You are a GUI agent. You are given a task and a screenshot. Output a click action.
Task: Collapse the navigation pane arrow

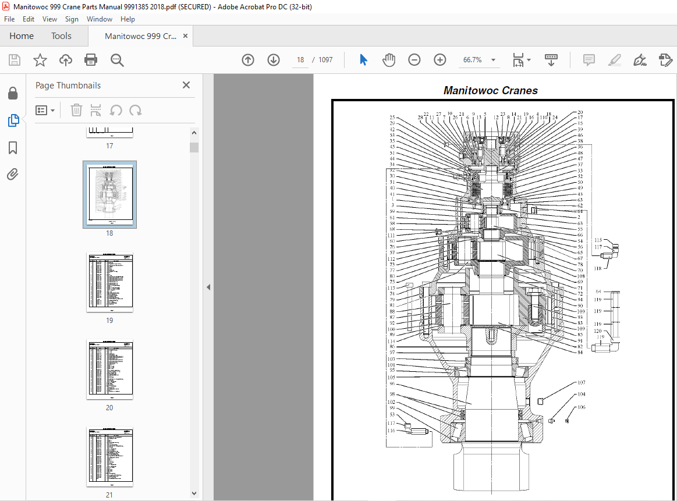208,287
